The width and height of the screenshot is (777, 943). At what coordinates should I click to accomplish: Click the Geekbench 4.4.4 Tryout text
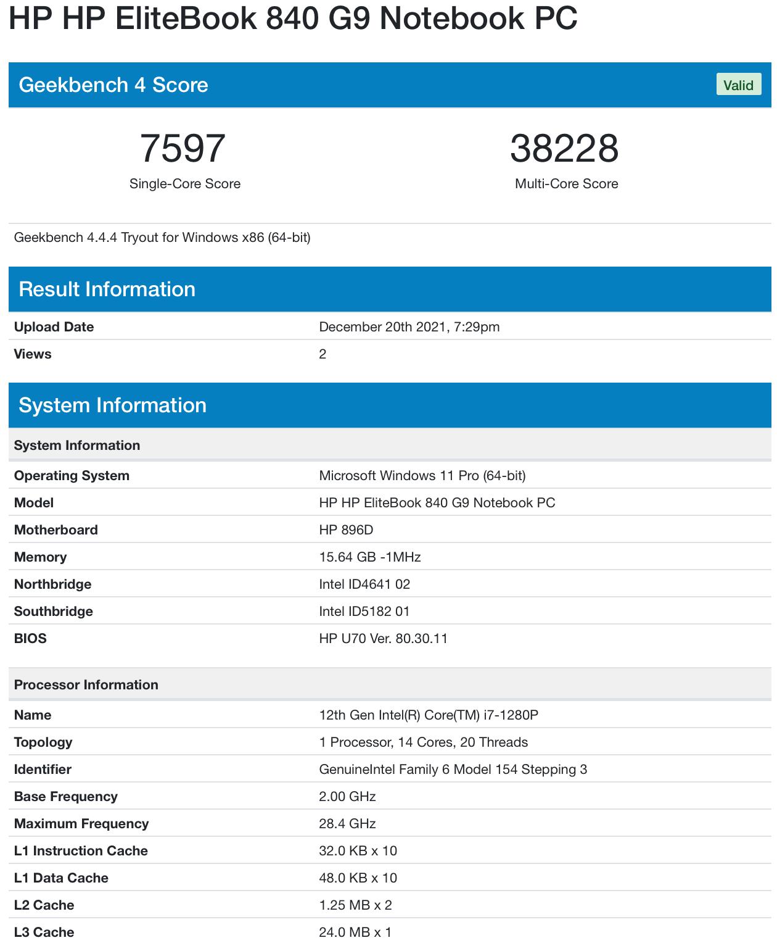(162, 236)
